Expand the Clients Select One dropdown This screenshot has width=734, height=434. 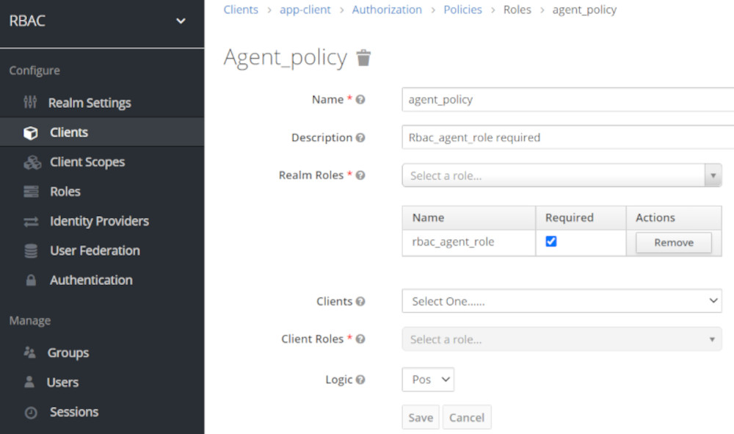[562, 301]
